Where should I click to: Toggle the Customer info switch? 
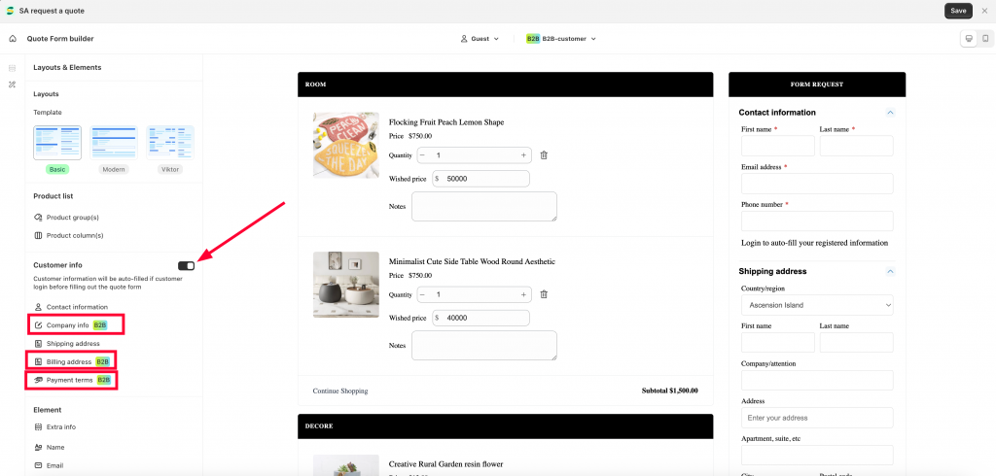pyautogui.click(x=187, y=265)
